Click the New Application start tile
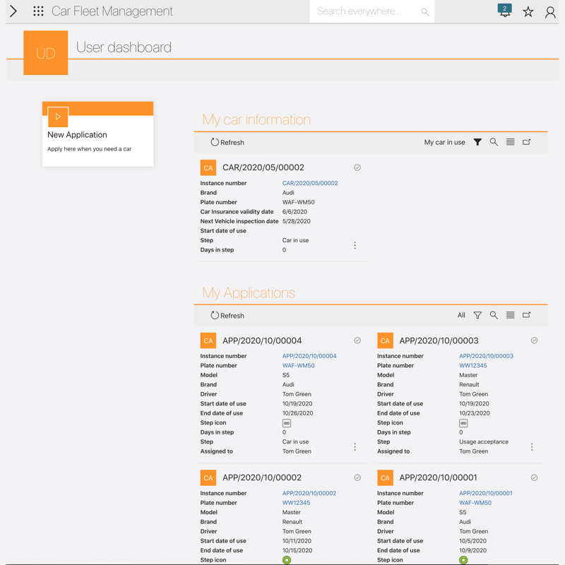Viewport: 565px width, 565px height. pyautogui.click(x=97, y=133)
